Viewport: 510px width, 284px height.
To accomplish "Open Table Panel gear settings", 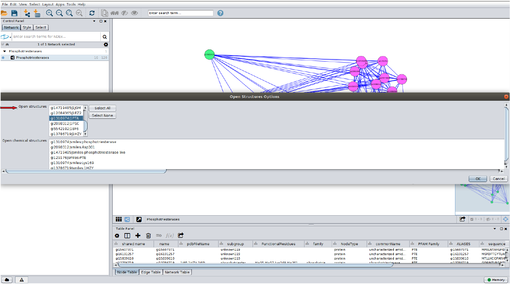I will [117, 236].
